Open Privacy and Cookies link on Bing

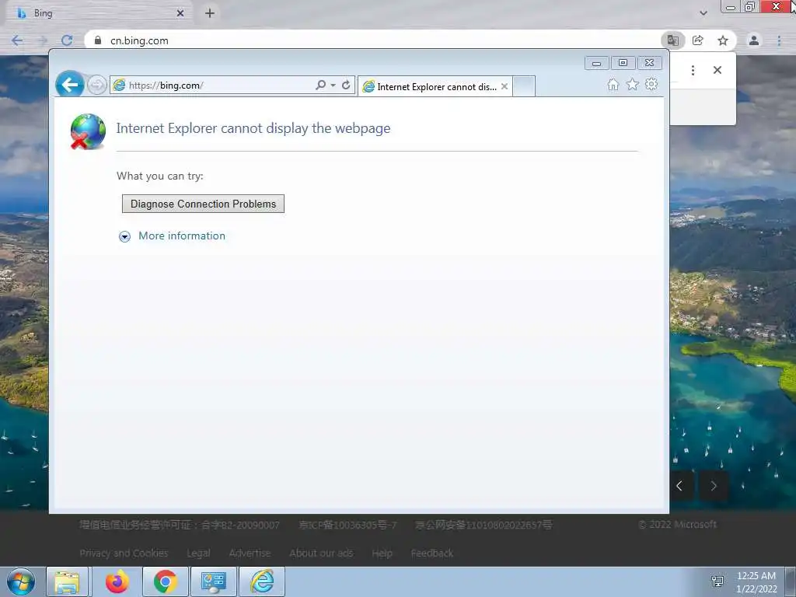coord(124,553)
